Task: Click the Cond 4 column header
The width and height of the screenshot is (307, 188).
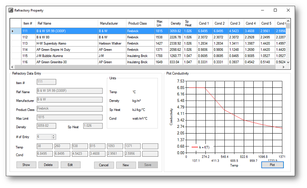Action: click(252, 23)
